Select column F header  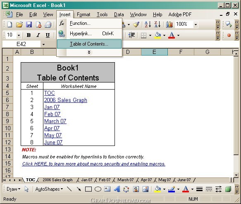pyautogui.click(x=181, y=52)
